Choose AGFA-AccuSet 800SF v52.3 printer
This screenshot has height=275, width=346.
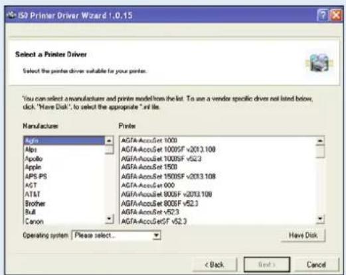pos(218,203)
